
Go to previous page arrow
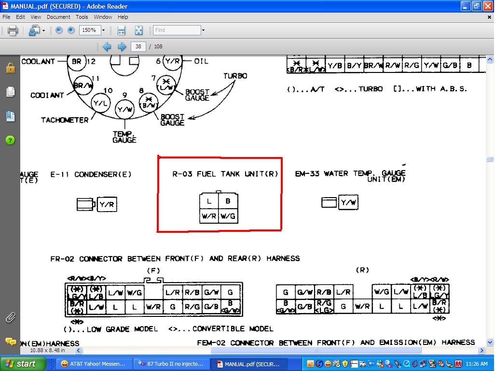tap(107, 46)
